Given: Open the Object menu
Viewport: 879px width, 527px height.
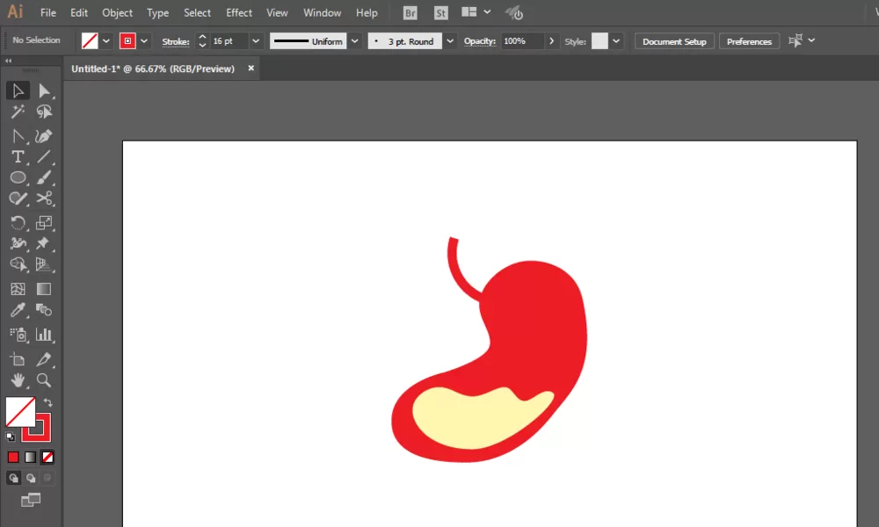Looking at the screenshot, I should click(117, 12).
